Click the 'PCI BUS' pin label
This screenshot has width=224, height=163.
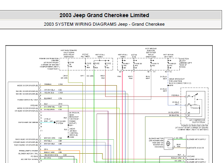[34, 156]
